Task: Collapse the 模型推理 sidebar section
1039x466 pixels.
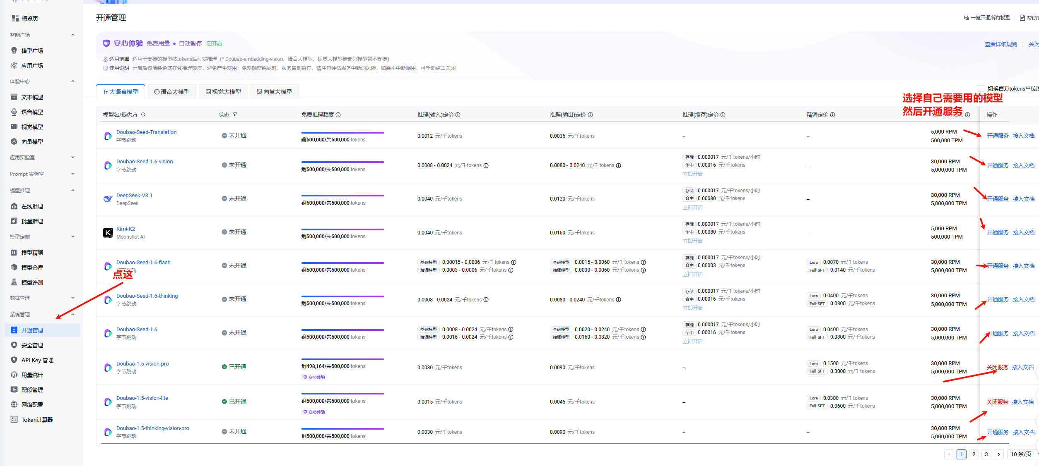Action: tap(73, 191)
